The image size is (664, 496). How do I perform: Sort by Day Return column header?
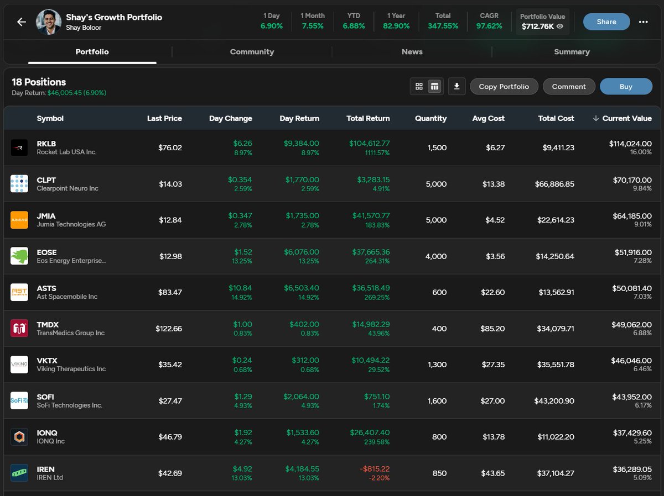tap(299, 118)
